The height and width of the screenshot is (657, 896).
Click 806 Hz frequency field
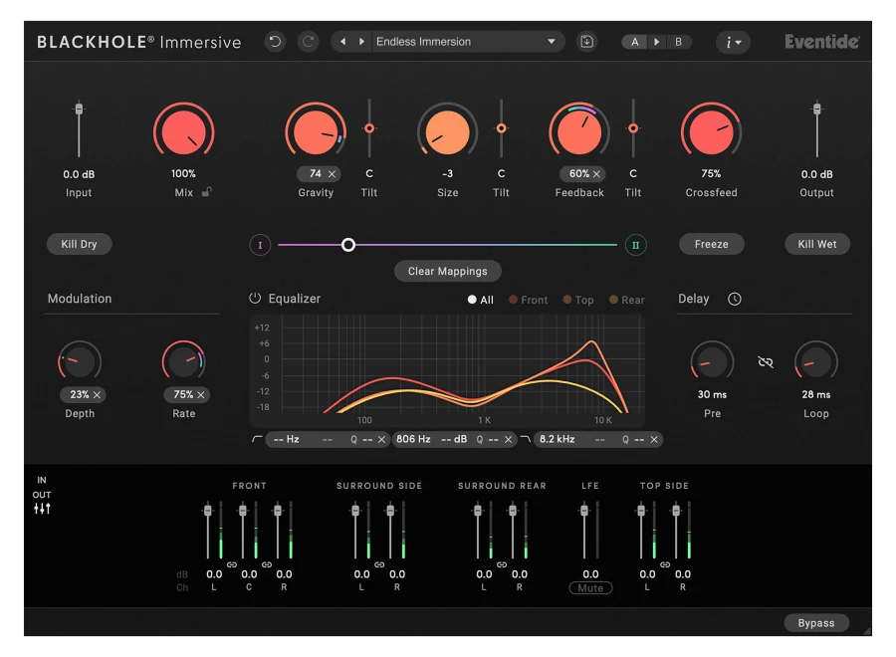[x=413, y=439]
